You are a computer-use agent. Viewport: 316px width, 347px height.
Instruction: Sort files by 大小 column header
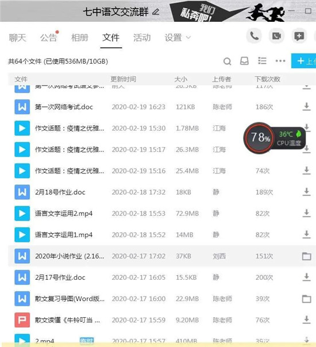181,79
